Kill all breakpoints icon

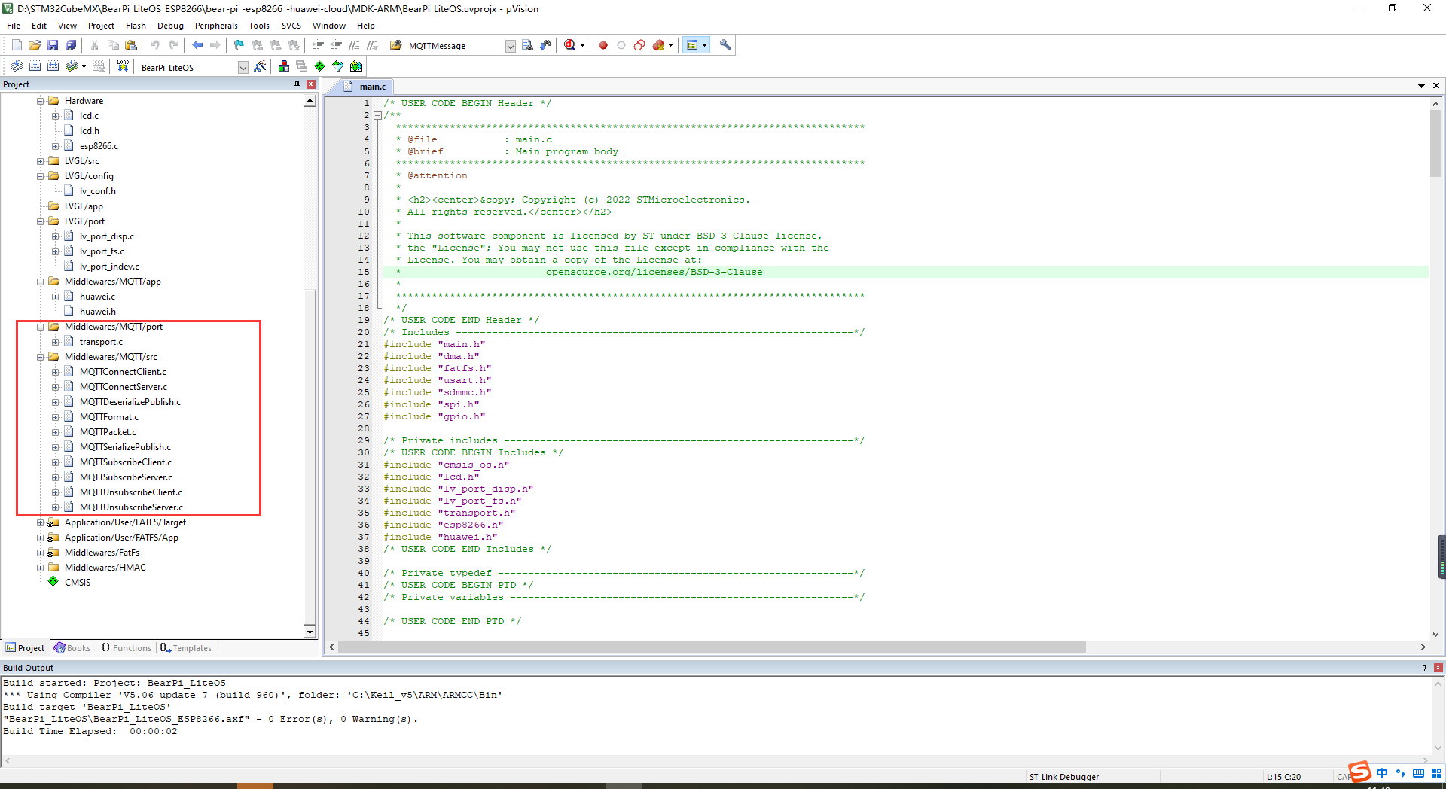658,45
